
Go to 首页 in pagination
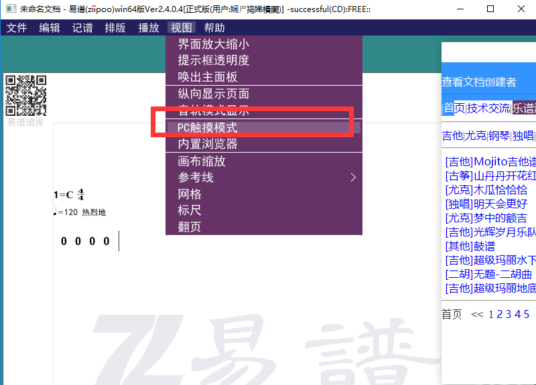[x=452, y=314]
